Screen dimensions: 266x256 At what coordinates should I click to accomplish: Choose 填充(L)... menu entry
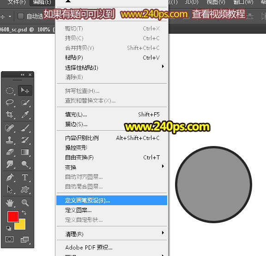112,115
